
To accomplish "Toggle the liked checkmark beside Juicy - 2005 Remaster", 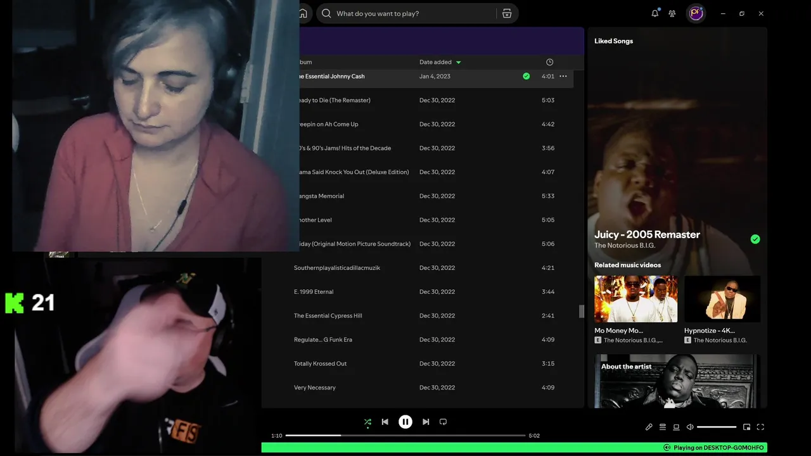I will click(x=755, y=239).
